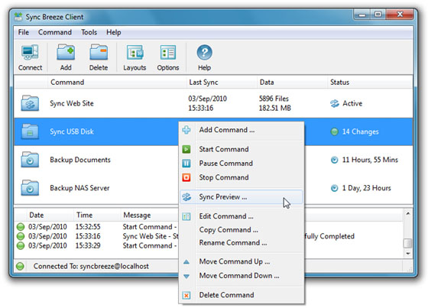This screenshot has height=308, width=428.
Task: Click the Active status sync icon
Action: point(335,103)
